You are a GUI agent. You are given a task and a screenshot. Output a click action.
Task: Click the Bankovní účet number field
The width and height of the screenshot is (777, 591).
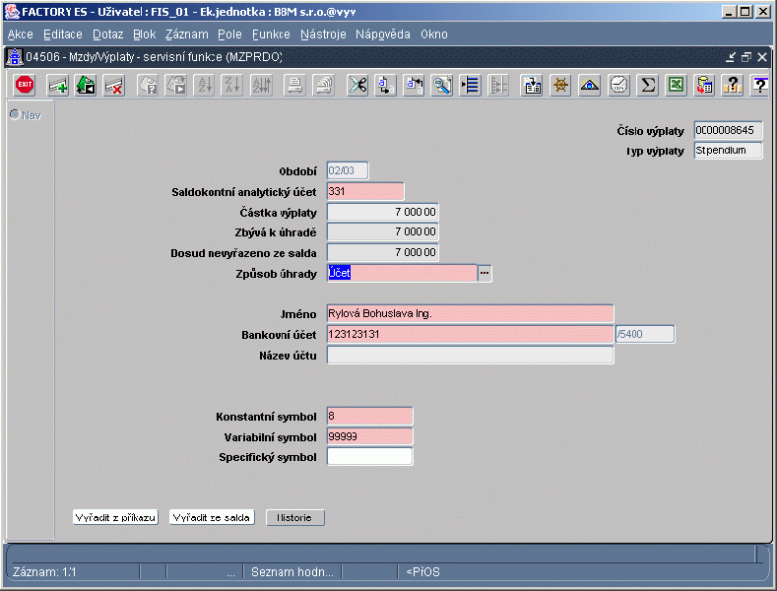click(470, 335)
